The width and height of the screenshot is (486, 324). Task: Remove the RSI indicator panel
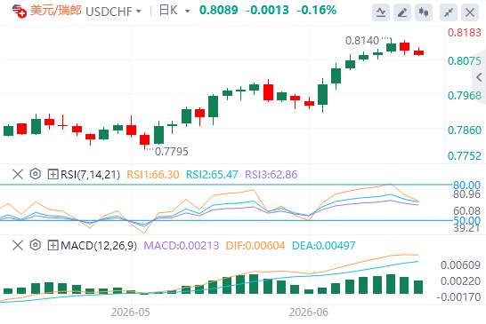pyautogui.click(x=18, y=174)
